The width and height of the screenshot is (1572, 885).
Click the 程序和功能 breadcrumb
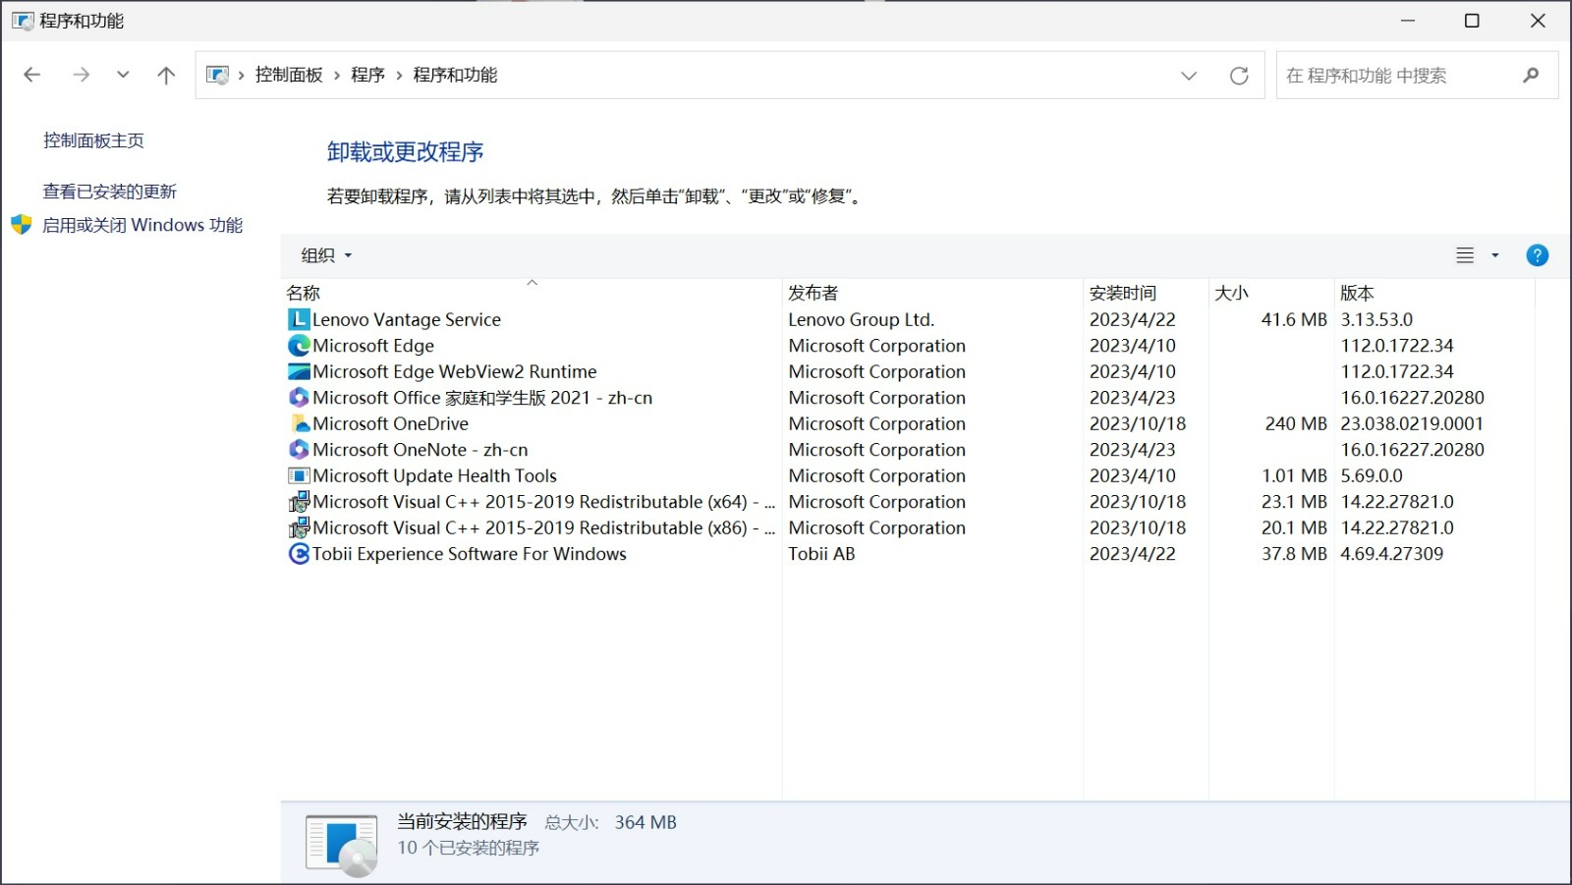455,75
